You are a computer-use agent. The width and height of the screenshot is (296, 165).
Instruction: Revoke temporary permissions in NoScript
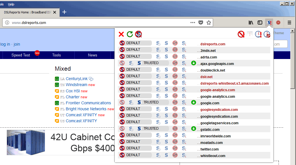[267, 34]
